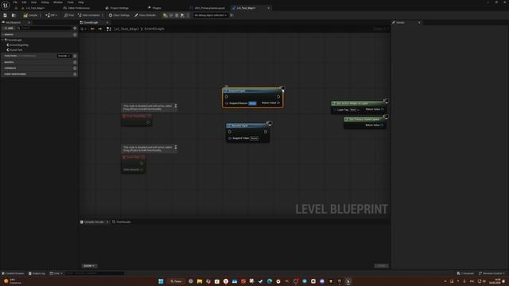509x286 pixels.
Task: Click Suspend Input's Return Value output pin
Action: (278, 102)
